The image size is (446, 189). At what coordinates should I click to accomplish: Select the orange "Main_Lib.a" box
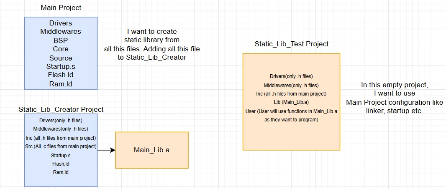click(x=151, y=150)
